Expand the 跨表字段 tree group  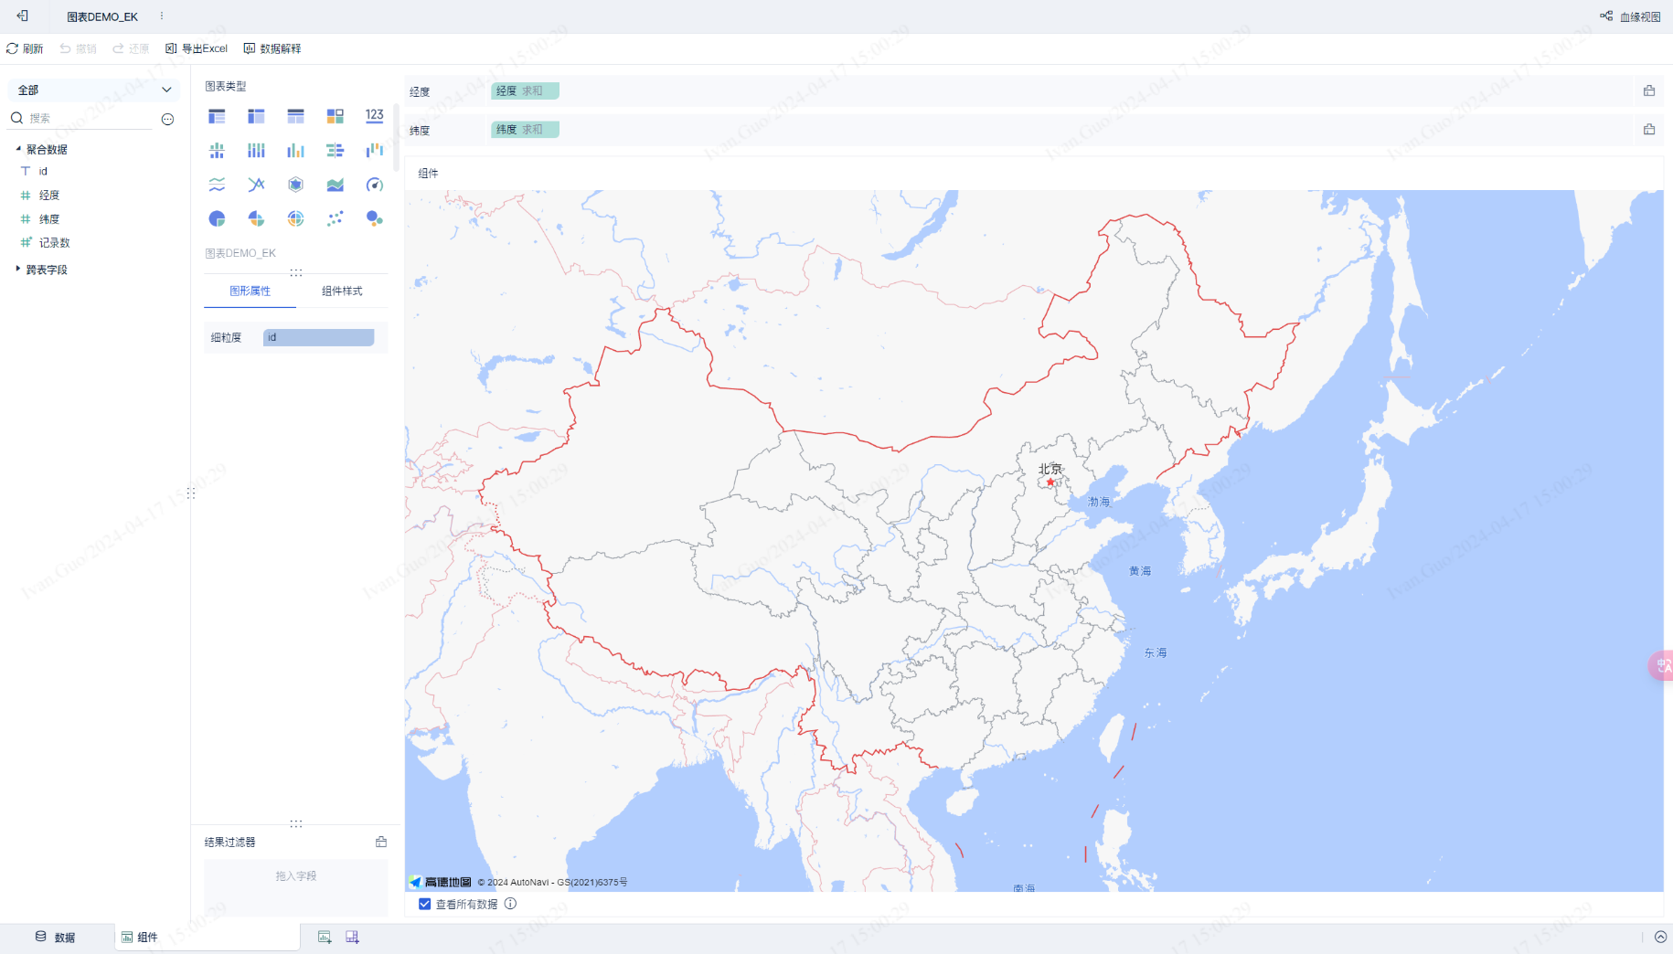click(x=18, y=270)
